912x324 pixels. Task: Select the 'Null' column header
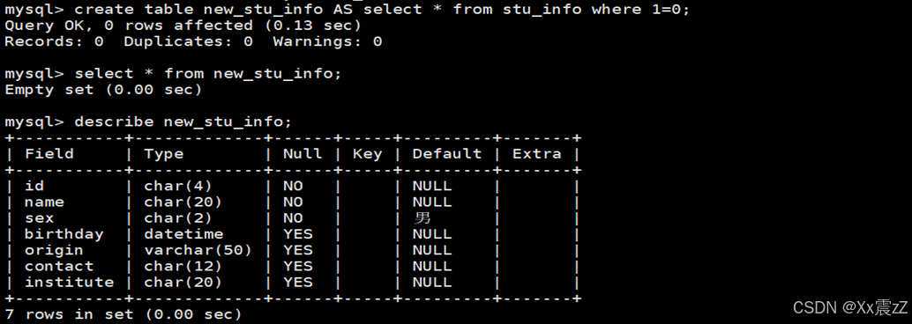coord(303,154)
